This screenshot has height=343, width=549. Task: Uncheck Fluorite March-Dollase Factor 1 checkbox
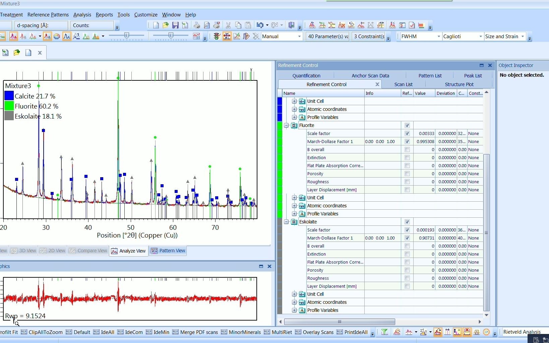point(407,141)
